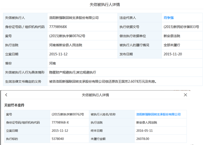206x145 pixels.
Task: Click unfulfilled amount 26078.00
Action: pyautogui.click(x=143, y=139)
